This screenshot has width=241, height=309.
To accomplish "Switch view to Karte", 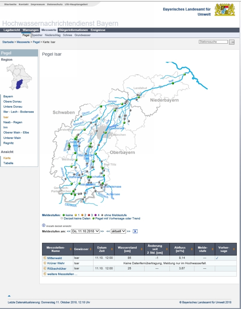I will click(x=7, y=158).
